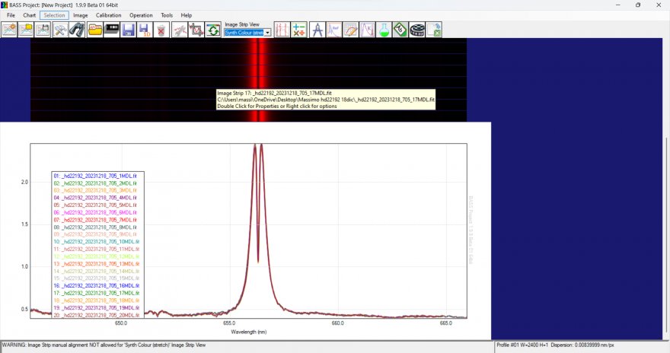Click the save 1D profile icon
This screenshot has width=670, height=353.
(x=144, y=30)
